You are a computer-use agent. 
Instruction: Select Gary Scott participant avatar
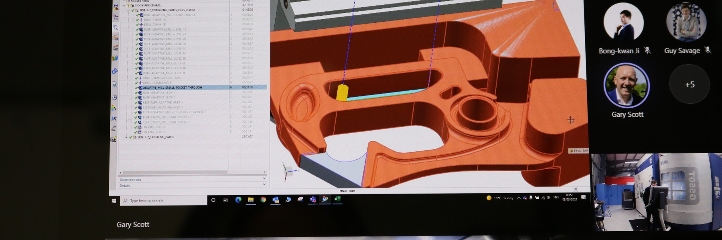627,85
